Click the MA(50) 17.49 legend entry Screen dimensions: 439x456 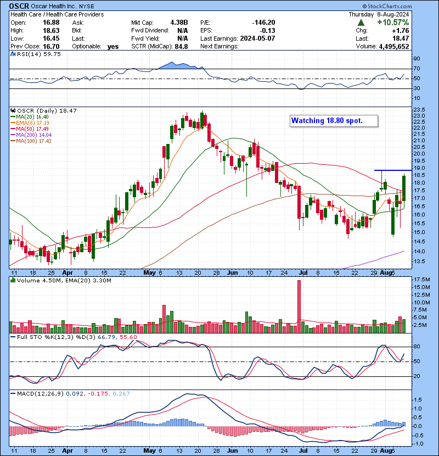[x=30, y=129]
